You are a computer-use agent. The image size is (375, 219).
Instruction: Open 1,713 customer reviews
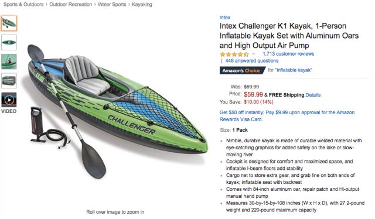288,54
